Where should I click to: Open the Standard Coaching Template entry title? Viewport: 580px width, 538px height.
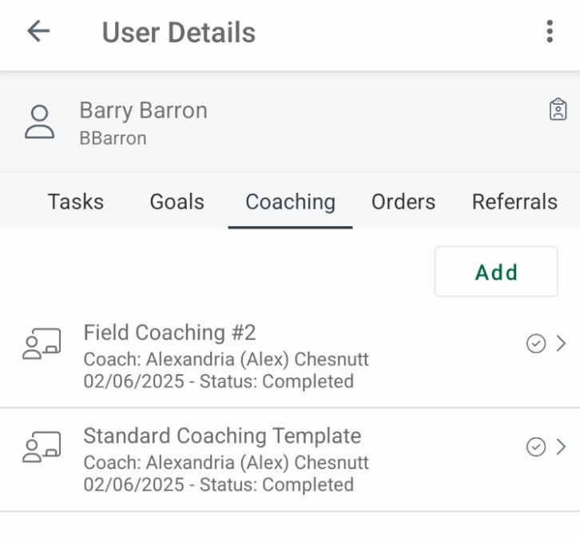coord(222,436)
